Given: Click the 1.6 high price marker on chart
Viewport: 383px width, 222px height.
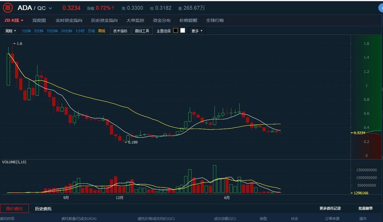Looking at the screenshot, I should coord(18,44).
